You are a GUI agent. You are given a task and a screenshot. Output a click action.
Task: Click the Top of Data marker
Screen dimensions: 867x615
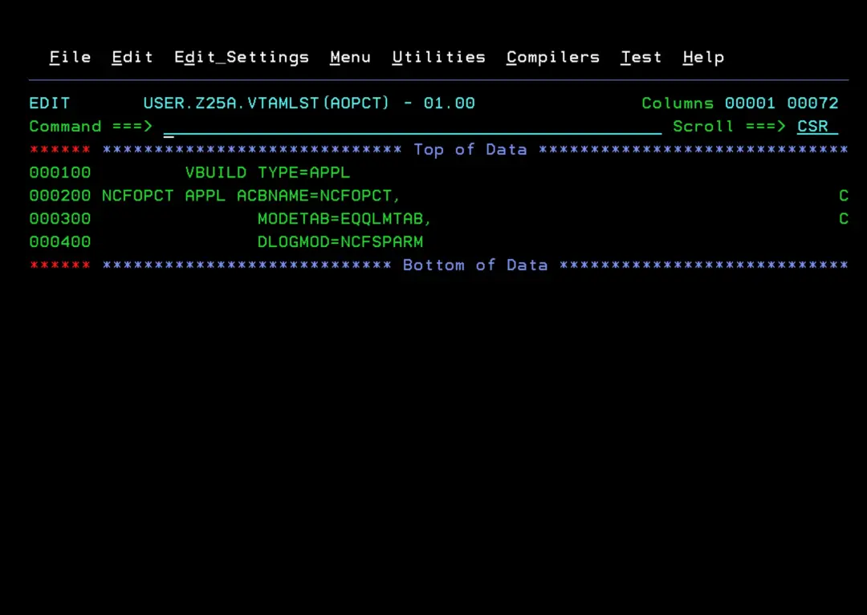(x=470, y=150)
